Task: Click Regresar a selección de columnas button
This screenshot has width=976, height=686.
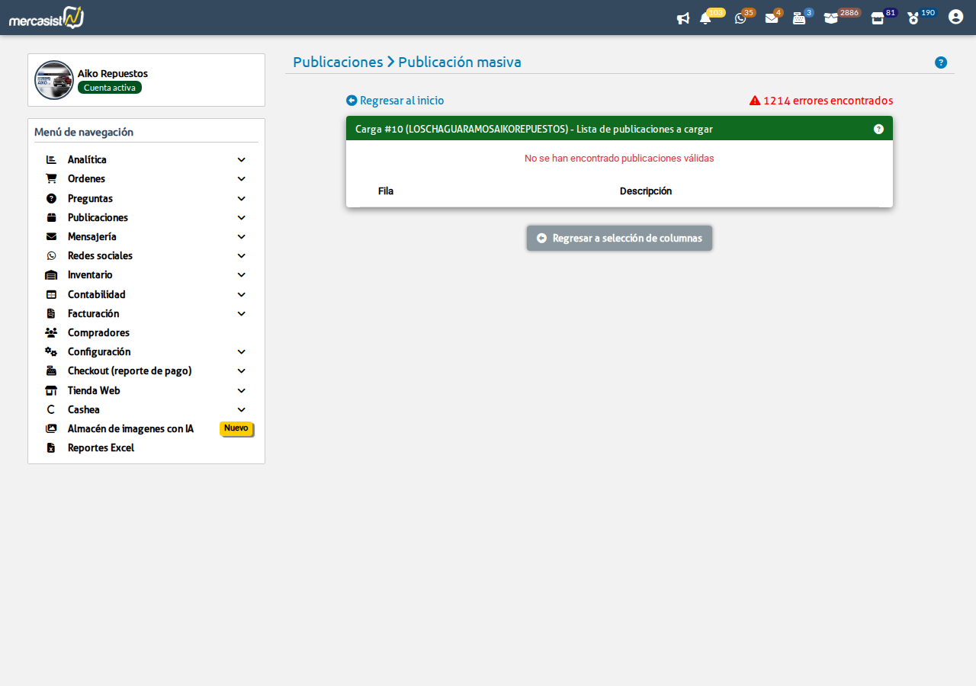Action: click(619, 238)
